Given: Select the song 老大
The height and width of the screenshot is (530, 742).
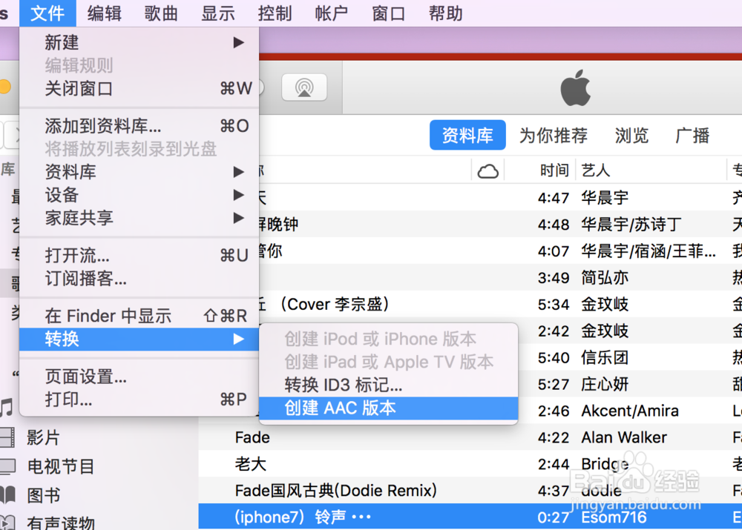Looking at the screenshot, I should 250,464.
